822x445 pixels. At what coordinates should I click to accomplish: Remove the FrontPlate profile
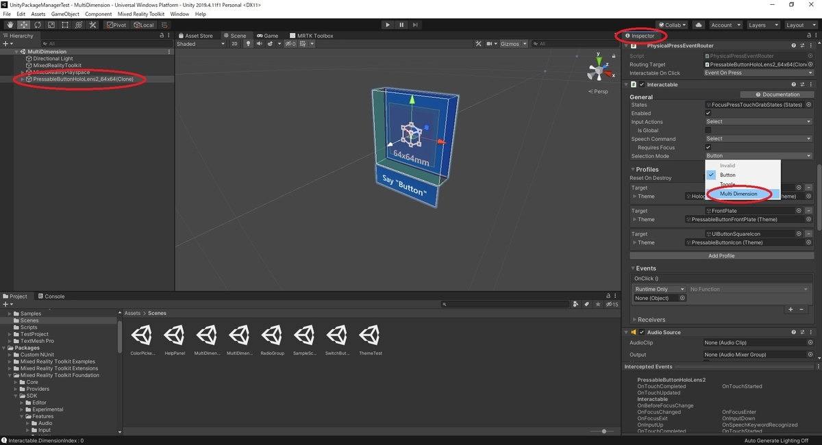click(808, 211)
